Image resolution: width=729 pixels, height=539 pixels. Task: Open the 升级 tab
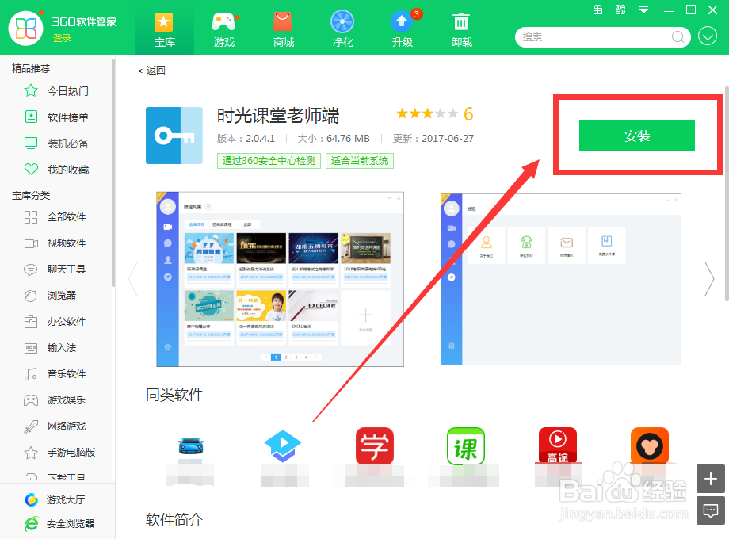coord(403,30)
